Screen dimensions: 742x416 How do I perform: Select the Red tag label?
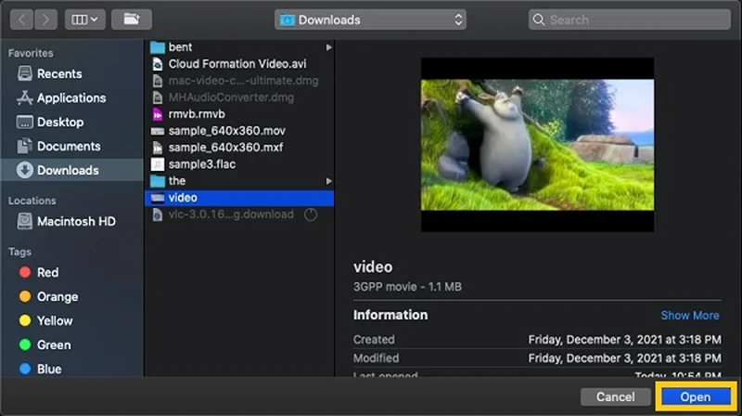tap(48, 272)
